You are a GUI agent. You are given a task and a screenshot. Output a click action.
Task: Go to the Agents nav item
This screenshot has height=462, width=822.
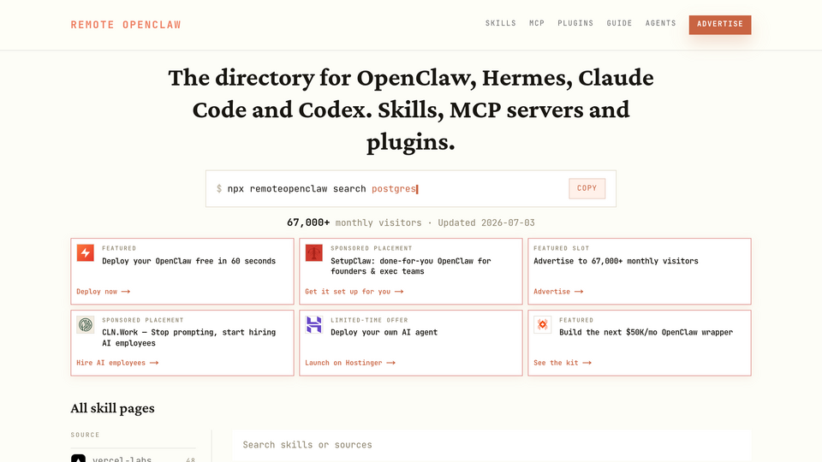(x=660, y=24)
